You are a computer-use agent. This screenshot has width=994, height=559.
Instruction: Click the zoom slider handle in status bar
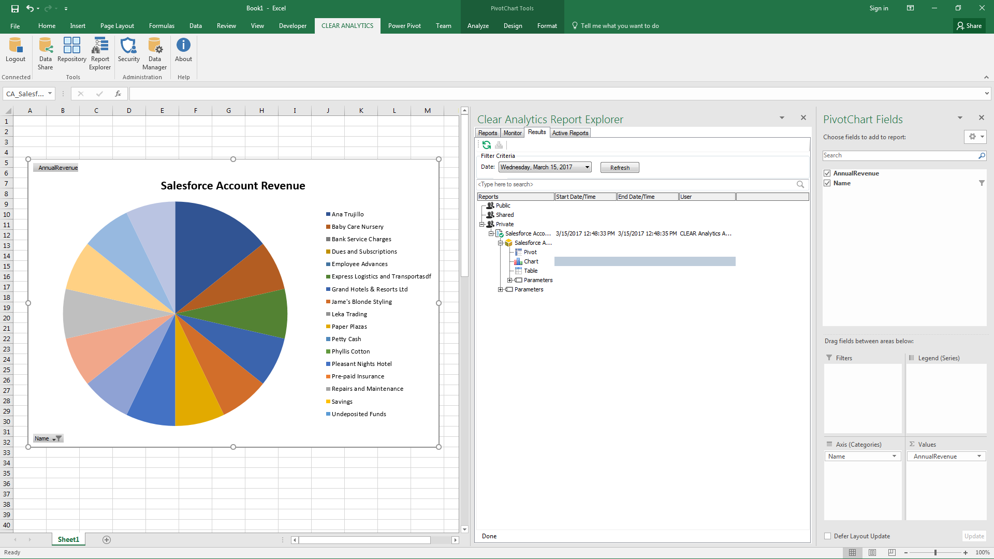(x=935, y=553)
